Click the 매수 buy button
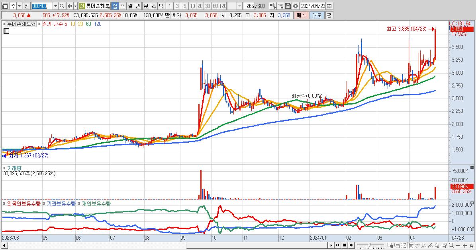The height and width of the screenshot is (250, 476). click(301, 15)
